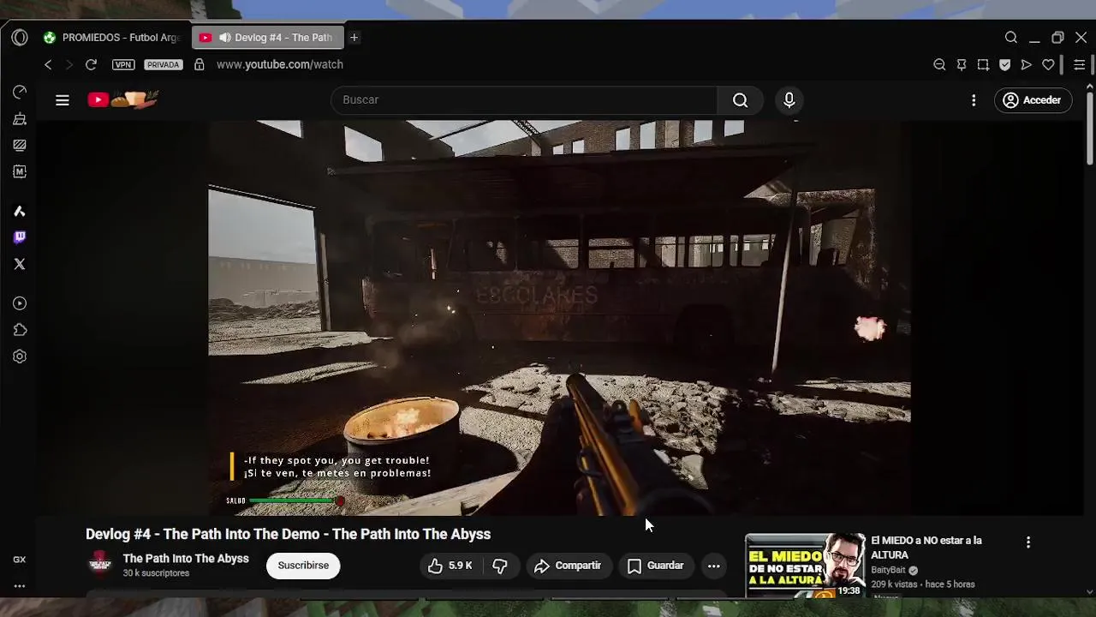1096x617 pixels.
Task: Click the PRIVADA private mode badge
Action: click(x=163, y=64)
